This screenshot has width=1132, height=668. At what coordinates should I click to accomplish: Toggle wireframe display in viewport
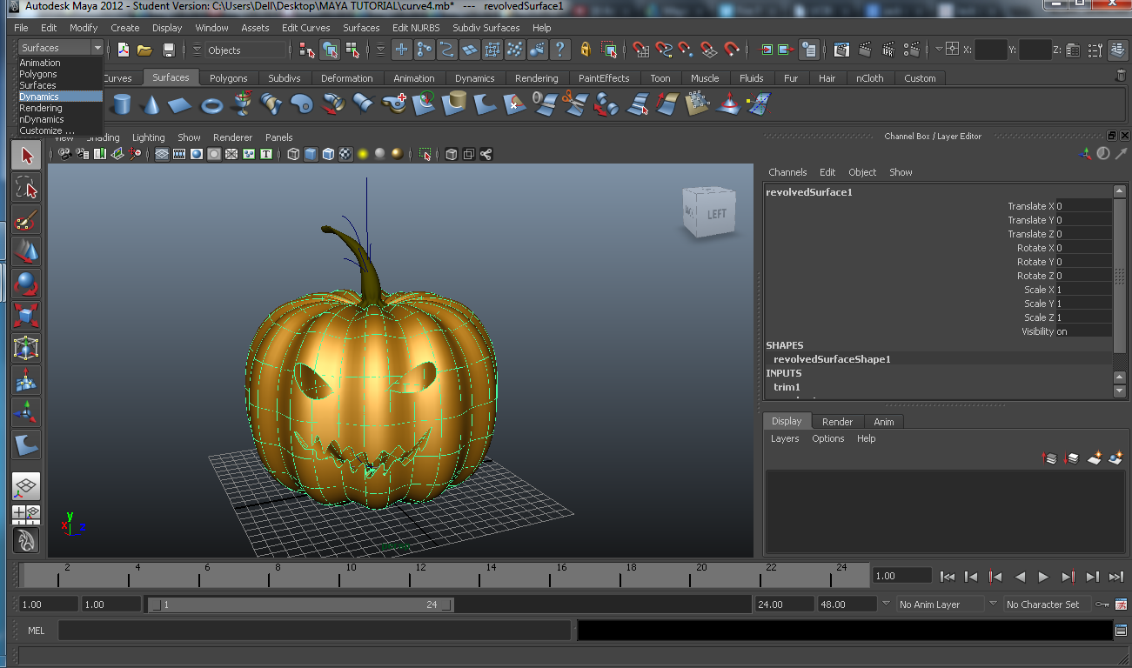coord(293,155)
